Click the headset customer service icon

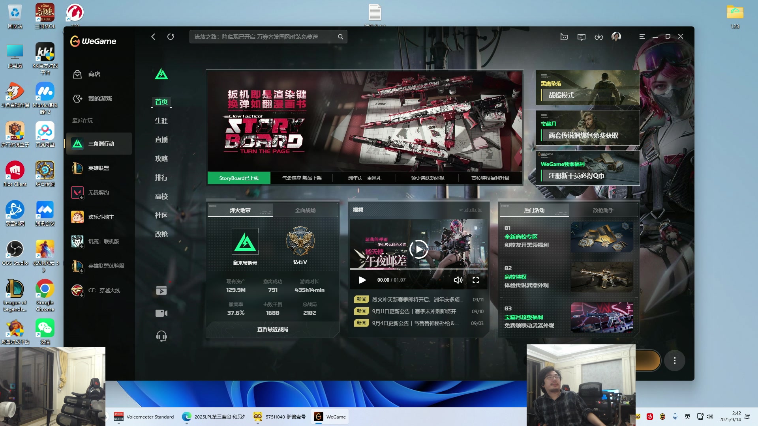click(x=161, y=336)
